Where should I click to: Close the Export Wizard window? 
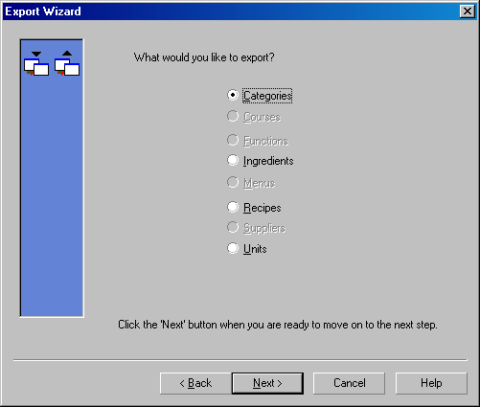[468, 11]
